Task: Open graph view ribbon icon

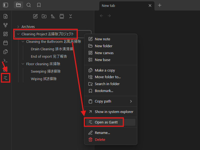Action: (6, 25)
